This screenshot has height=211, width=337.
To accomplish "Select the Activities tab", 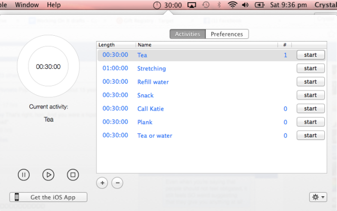I will [187, 34].
